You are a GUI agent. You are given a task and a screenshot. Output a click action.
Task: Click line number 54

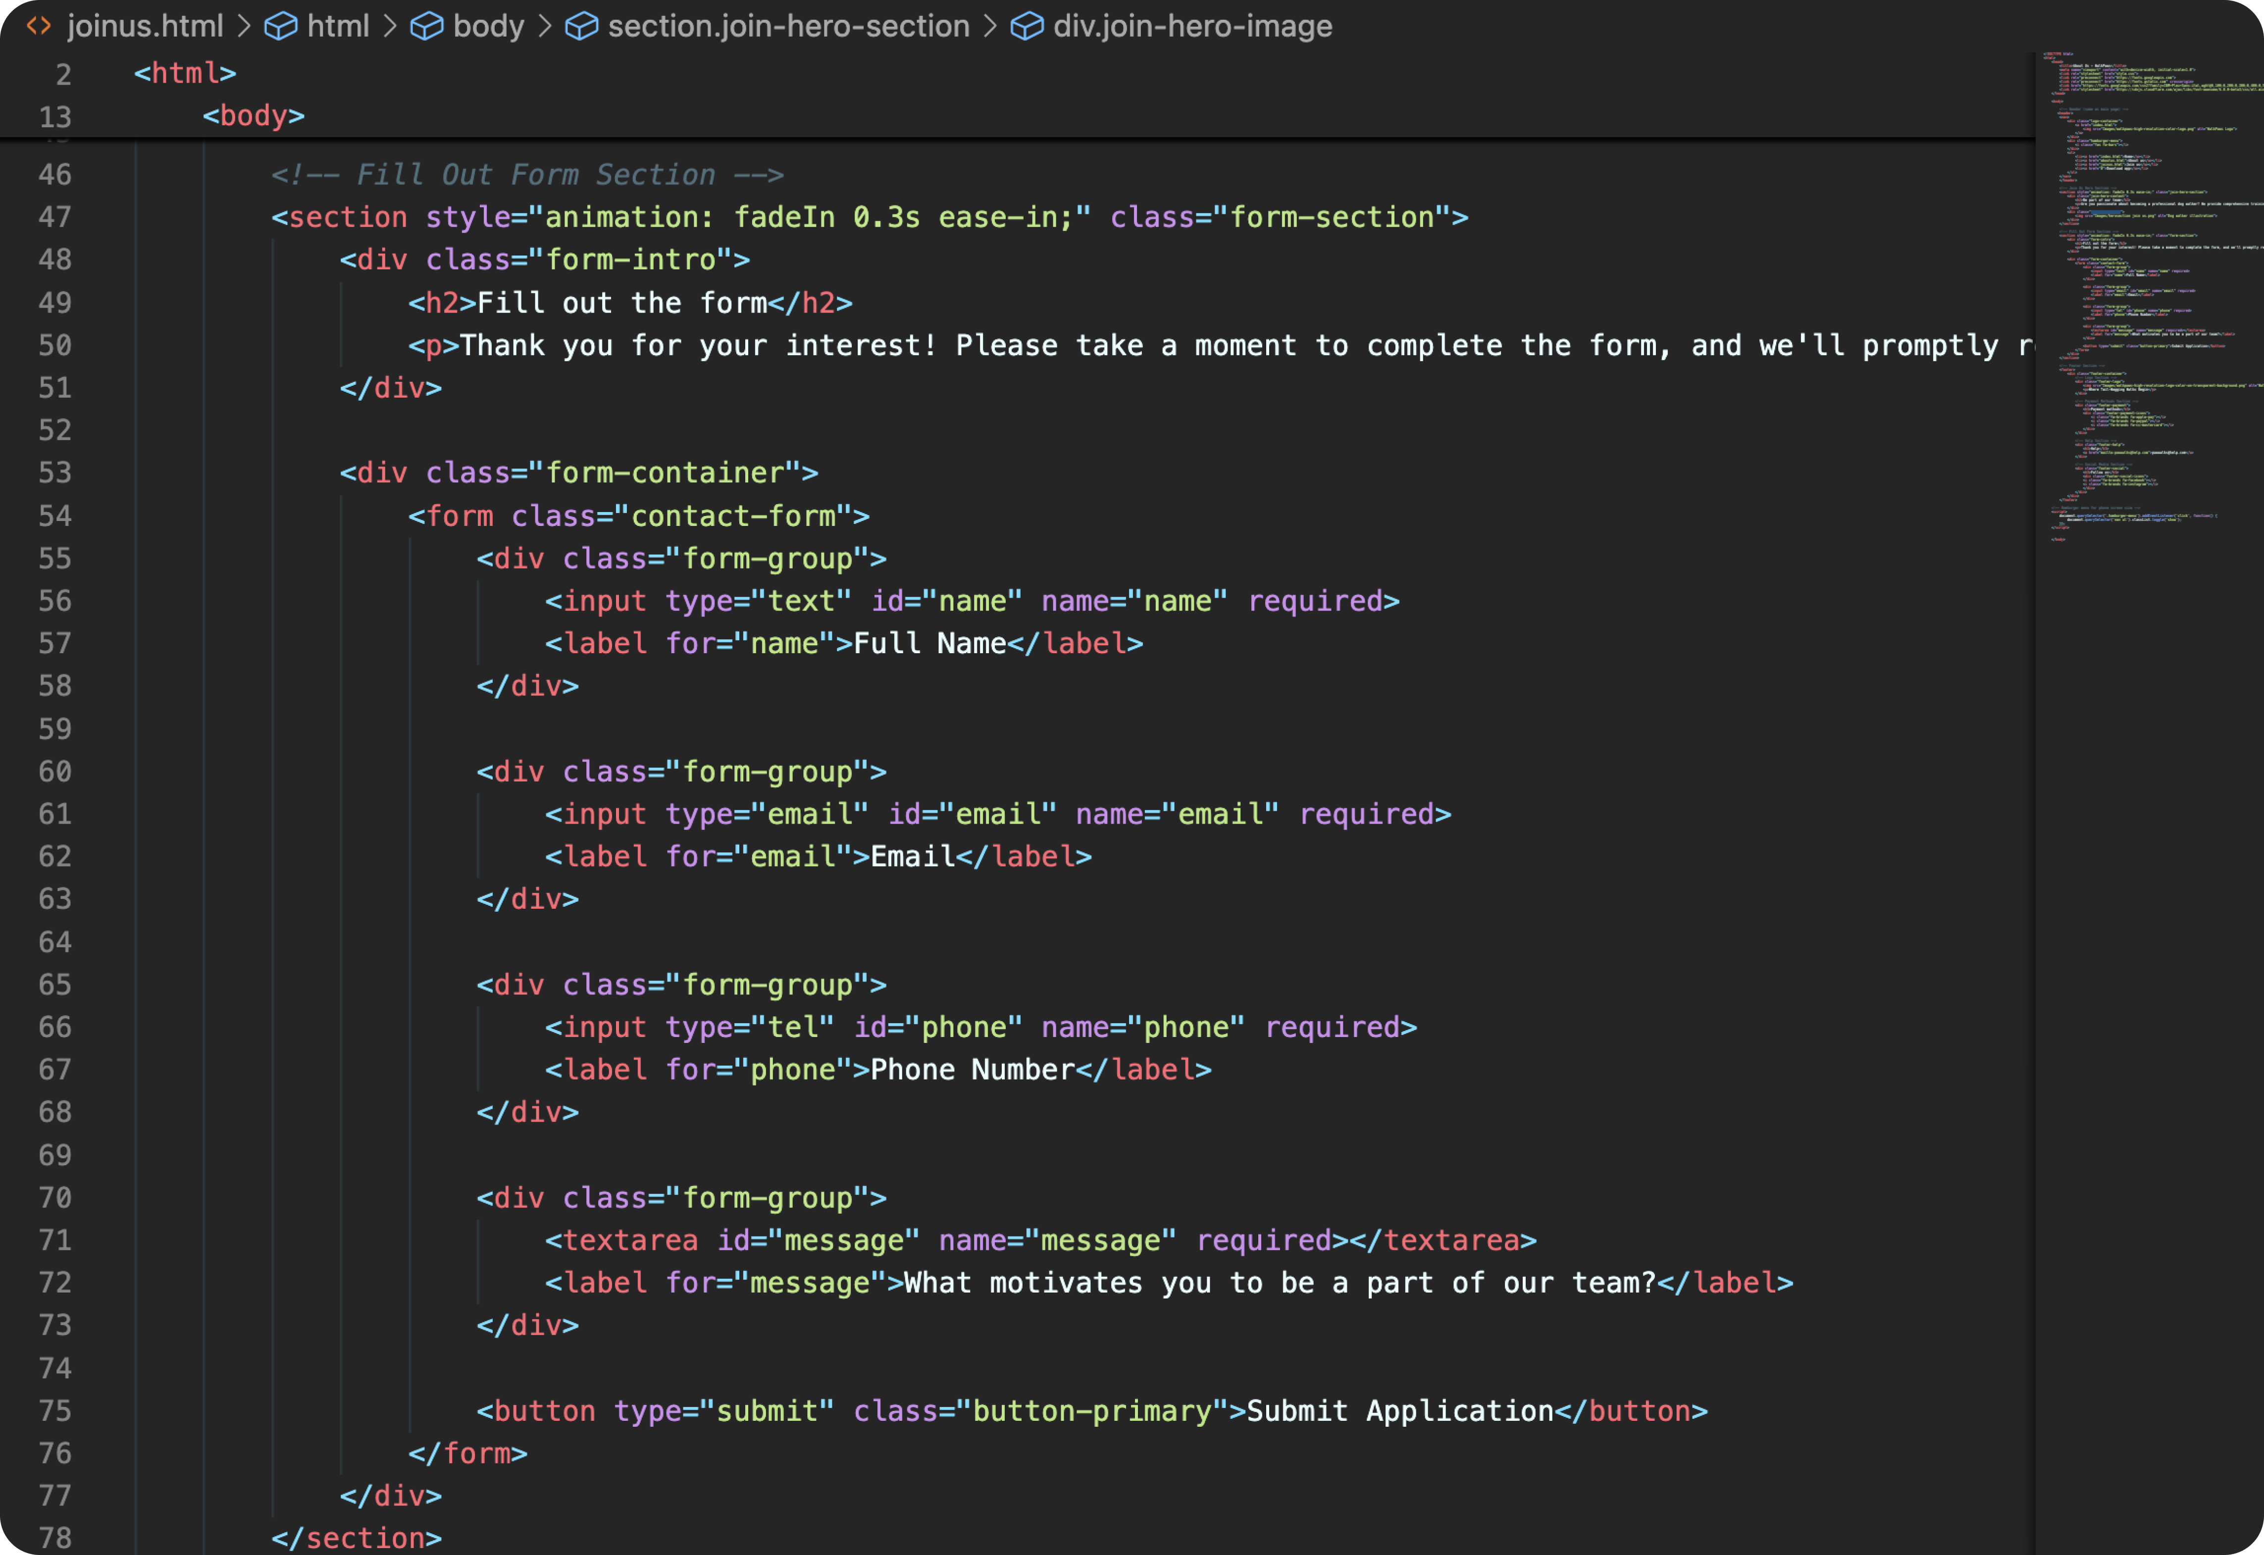54,517
